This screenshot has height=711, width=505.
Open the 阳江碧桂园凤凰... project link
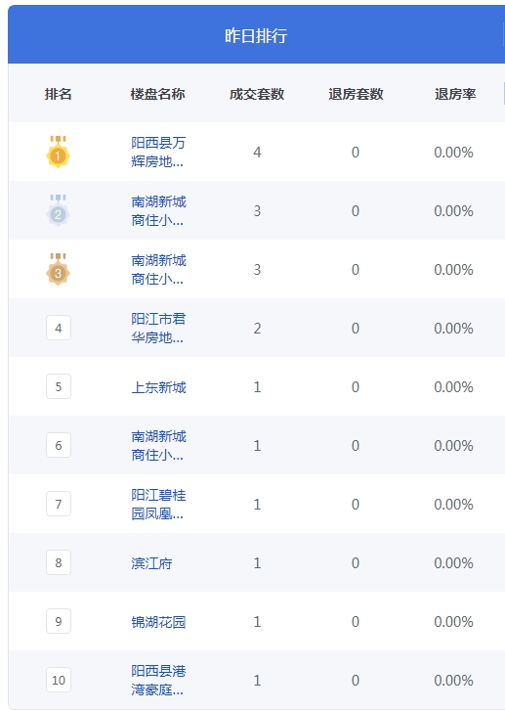coord(158,504)
